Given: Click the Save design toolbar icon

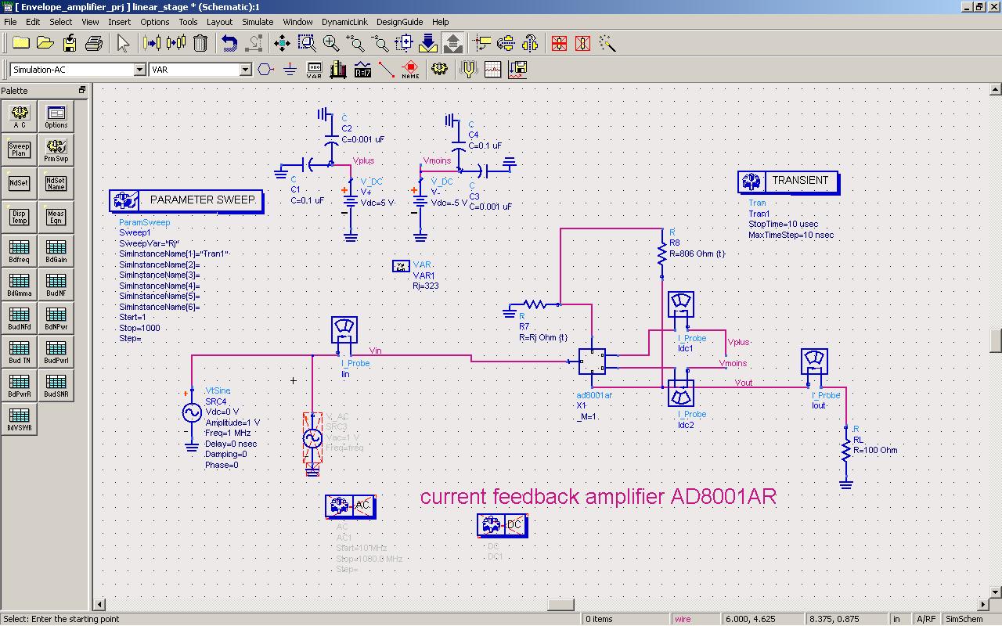Looking at the screenshot, I should [x=70, y=44].
